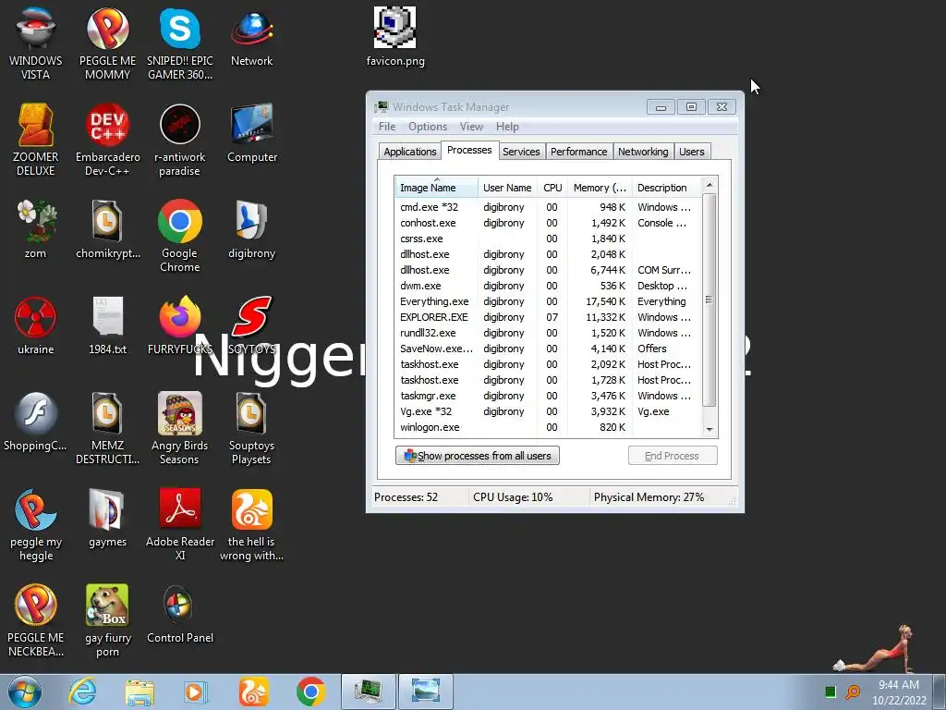
Task: Click the Task Manager taskbar button
Action: point(368,692)
